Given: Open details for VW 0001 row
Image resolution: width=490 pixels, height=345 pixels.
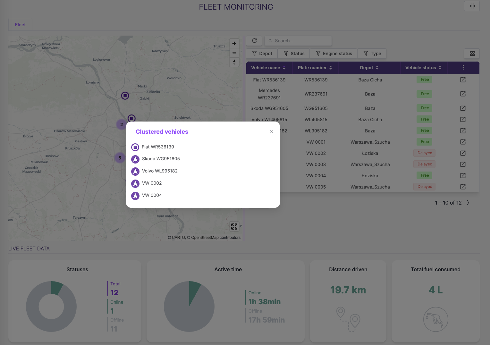Looking at the screenshot, I should (463, 142).
